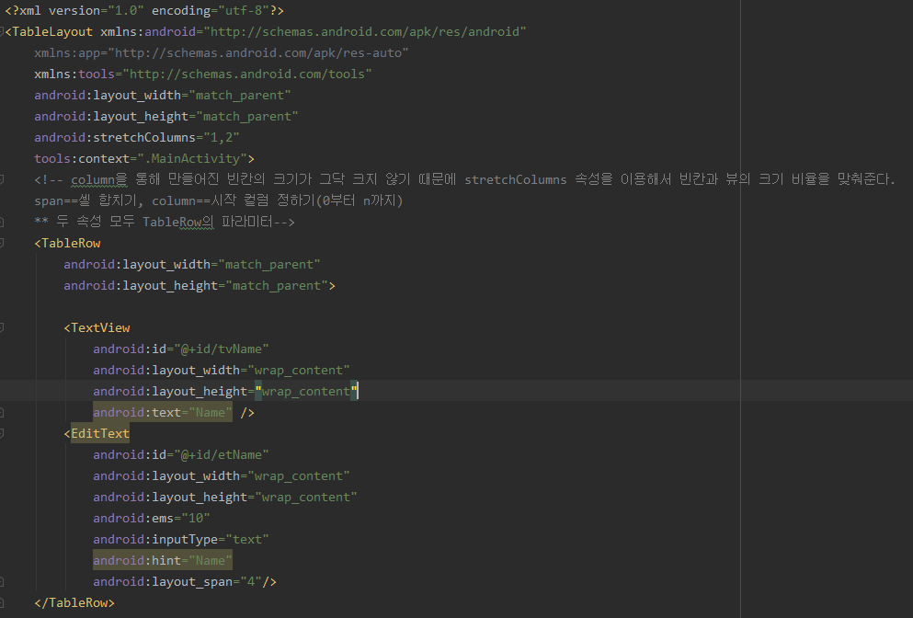Click the highlighted <EditText opening tag
Viewport: 913px width, 618px height.
(97, 433)
